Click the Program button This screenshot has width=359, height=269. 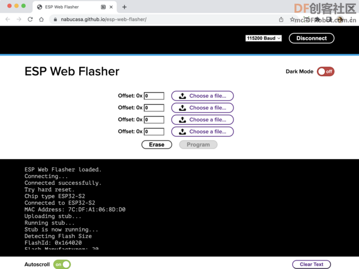coord(198,145)
